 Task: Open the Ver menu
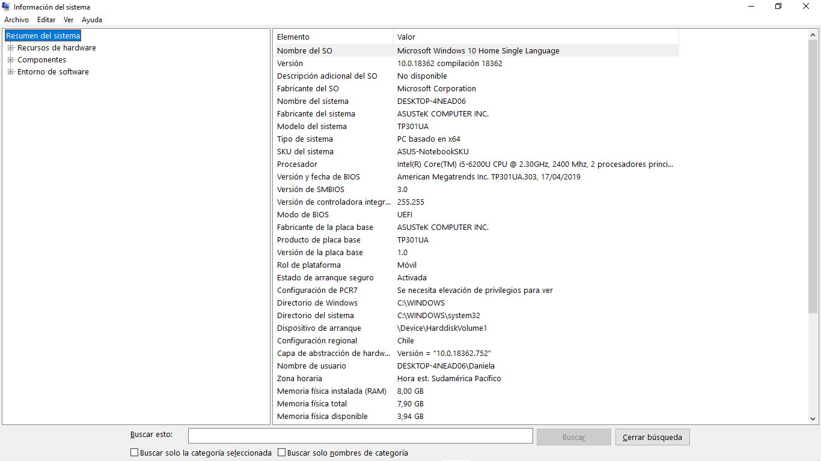[x=69, y=20]
